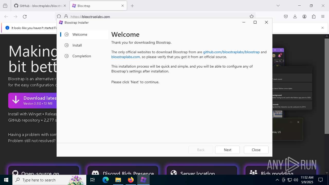
Task: Bookmark this page with star icon
Action: [251, 16]
